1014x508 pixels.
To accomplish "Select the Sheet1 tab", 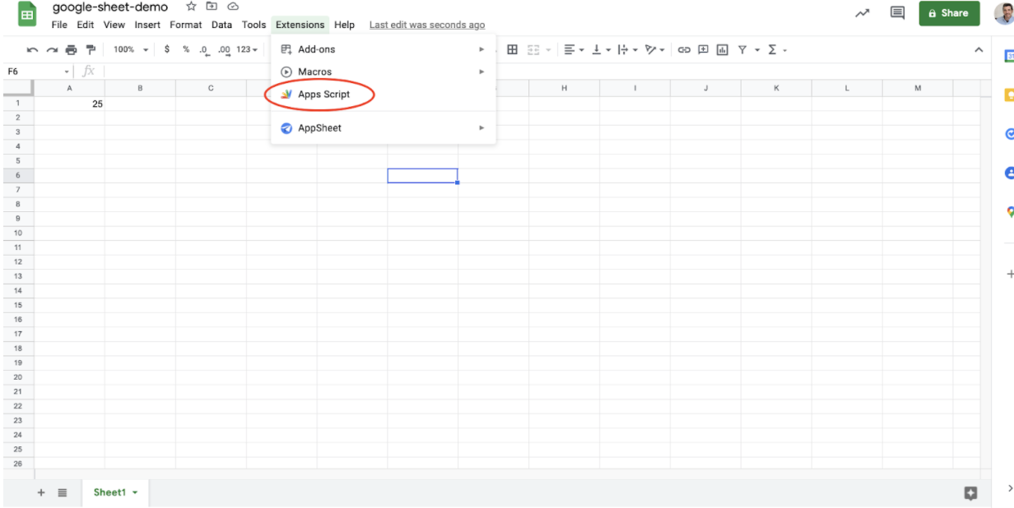I will tap(115, 492).
